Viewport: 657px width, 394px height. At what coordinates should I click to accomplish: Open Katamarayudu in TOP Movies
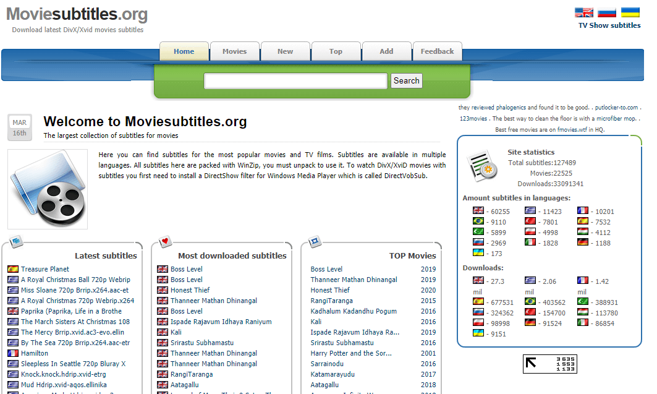(x=333, y=374)
